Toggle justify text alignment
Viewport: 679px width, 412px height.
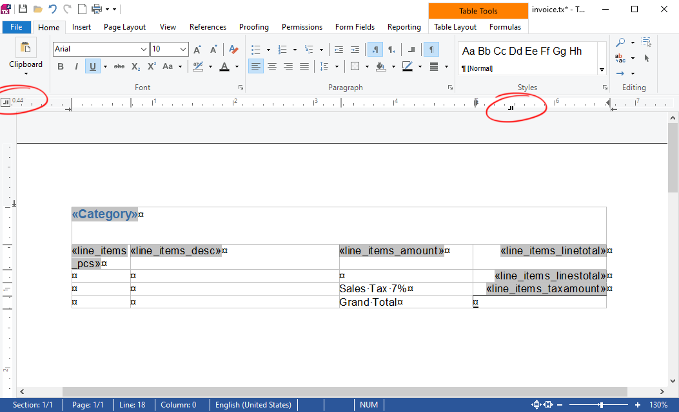point(304,66)
